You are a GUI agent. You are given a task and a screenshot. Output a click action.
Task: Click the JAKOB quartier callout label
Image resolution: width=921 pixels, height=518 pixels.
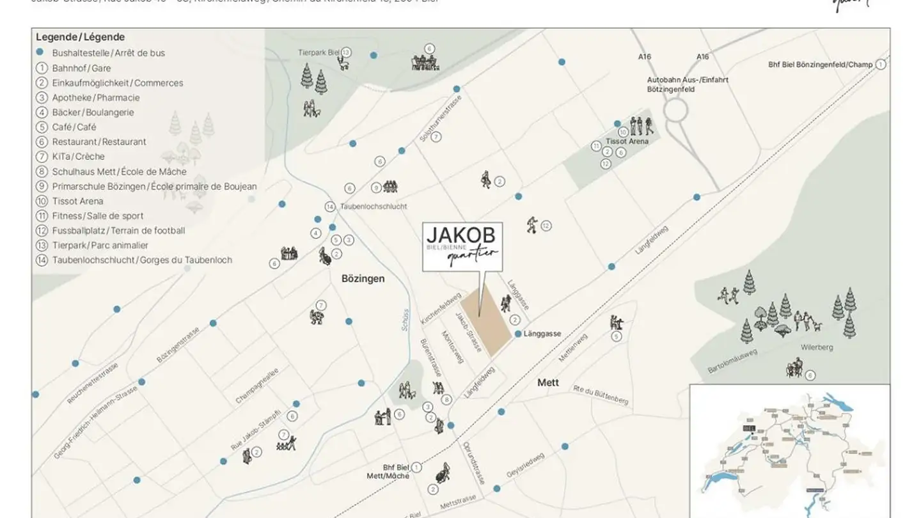[x=462, y=247]
